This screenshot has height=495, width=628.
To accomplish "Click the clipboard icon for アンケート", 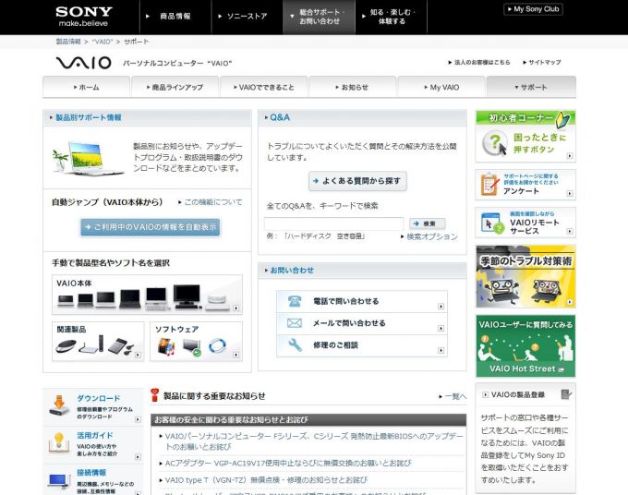I will [489, 184].
